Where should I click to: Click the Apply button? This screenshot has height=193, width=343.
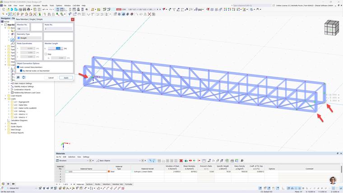[x=66, y=78]
